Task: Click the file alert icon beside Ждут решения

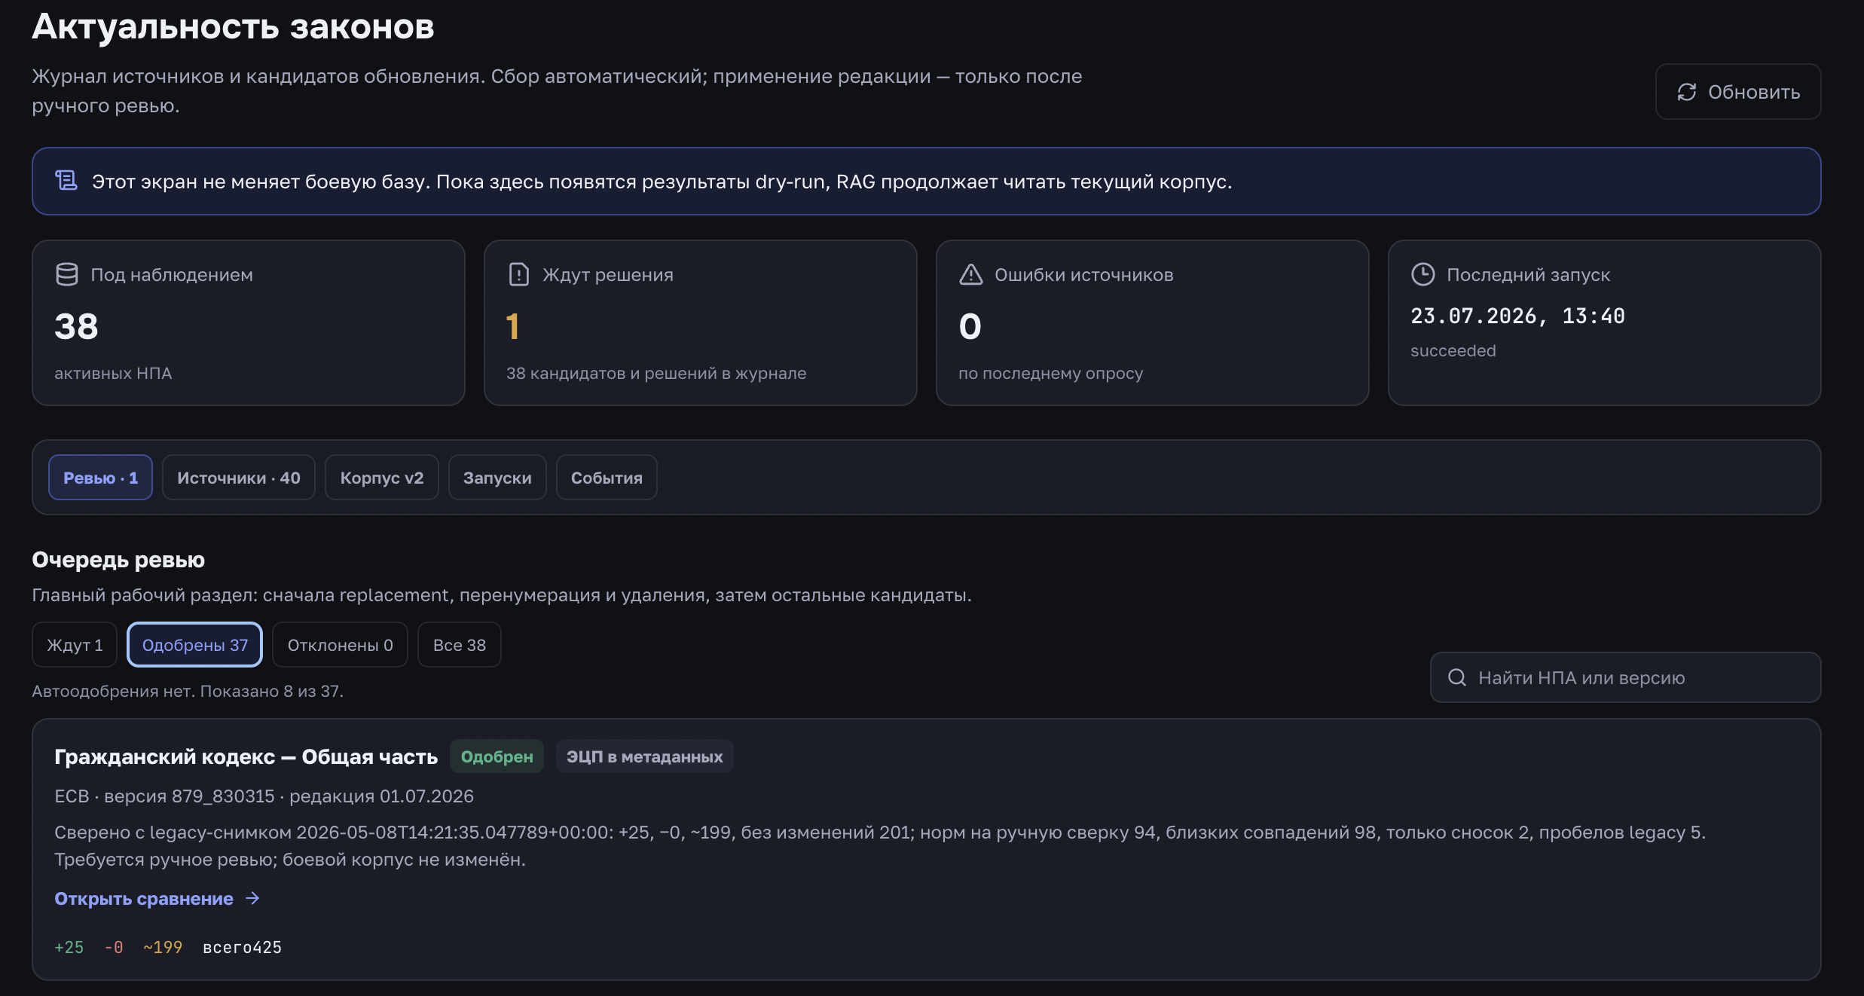Action: pyautogui.click(x=519, y=274)
